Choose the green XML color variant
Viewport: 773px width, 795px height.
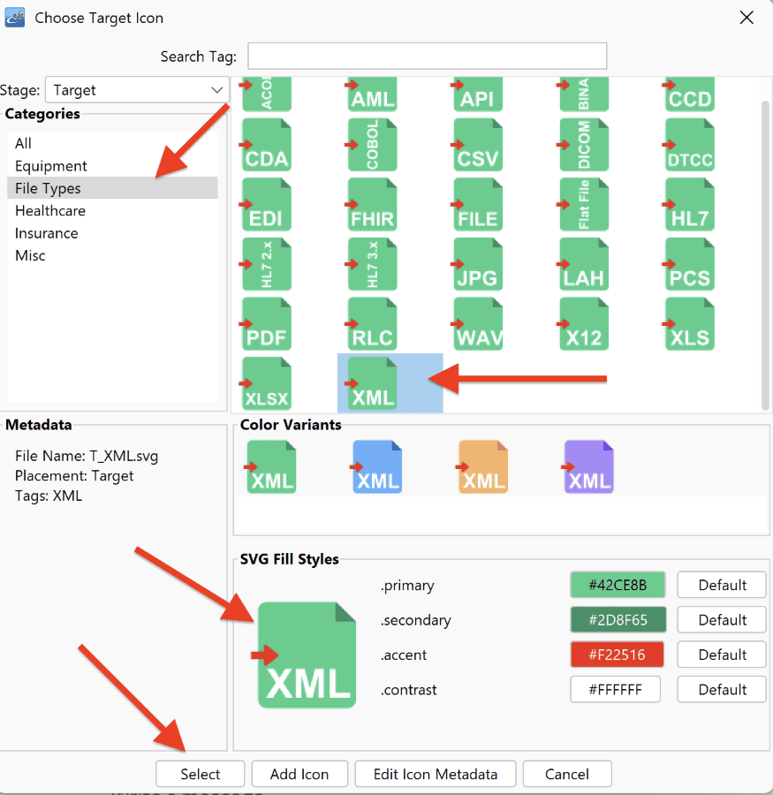click(x=270, y=467)
